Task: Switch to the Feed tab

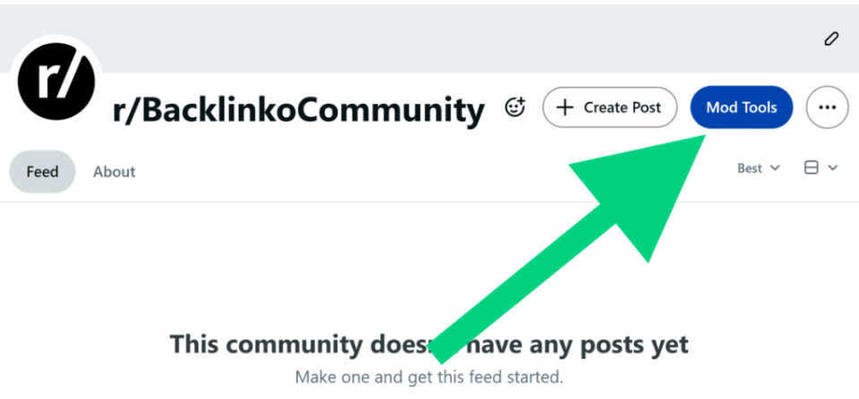Action: pos(42,171)
